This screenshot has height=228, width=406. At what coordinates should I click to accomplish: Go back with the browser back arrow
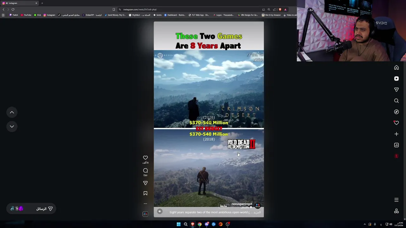coord(3,9)
